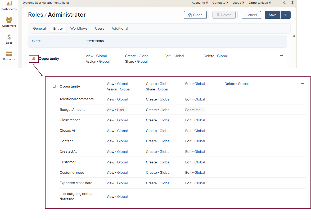Click the Clone button
Viewport: 311px width, 220px height.
coord(195,15)
